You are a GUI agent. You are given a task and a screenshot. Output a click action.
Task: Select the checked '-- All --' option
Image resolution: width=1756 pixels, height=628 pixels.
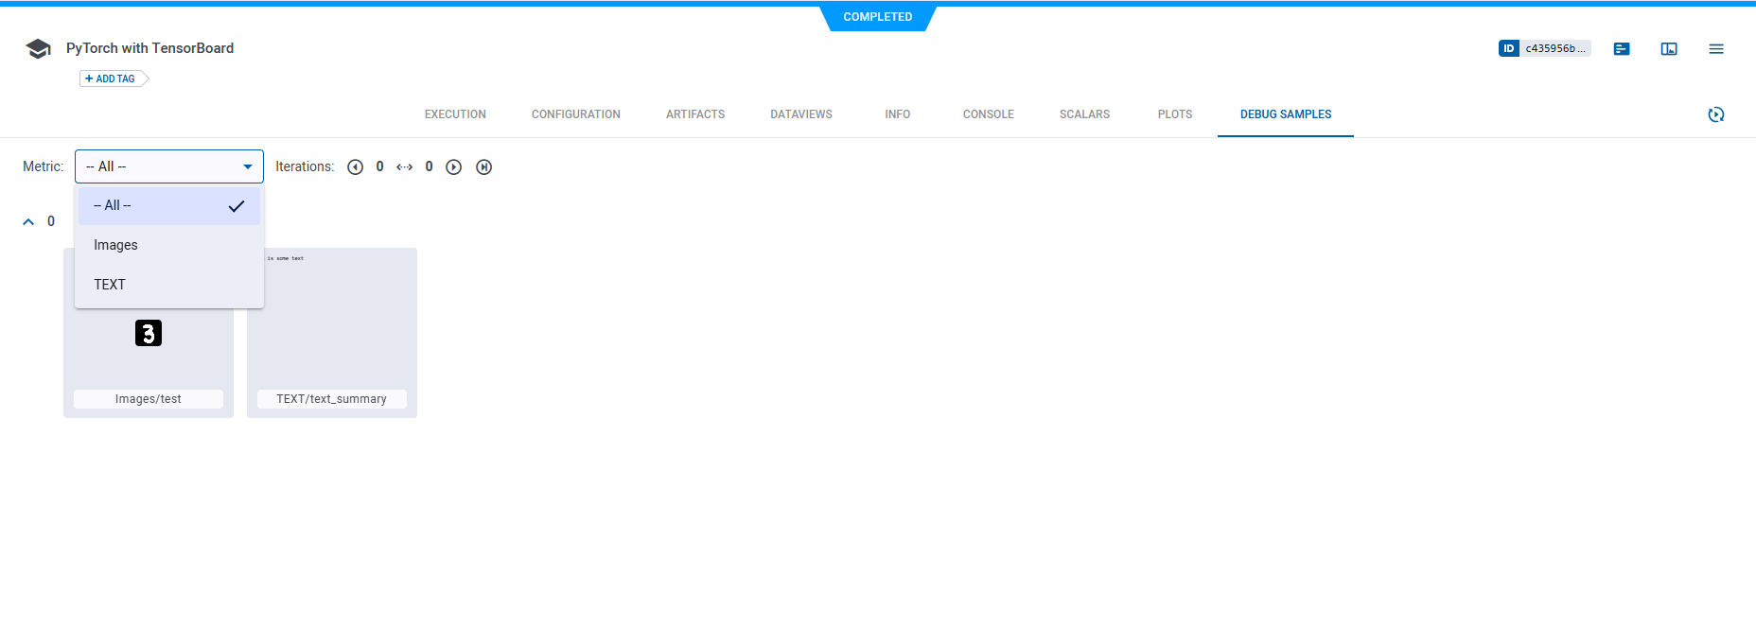[x=168, y=206]
